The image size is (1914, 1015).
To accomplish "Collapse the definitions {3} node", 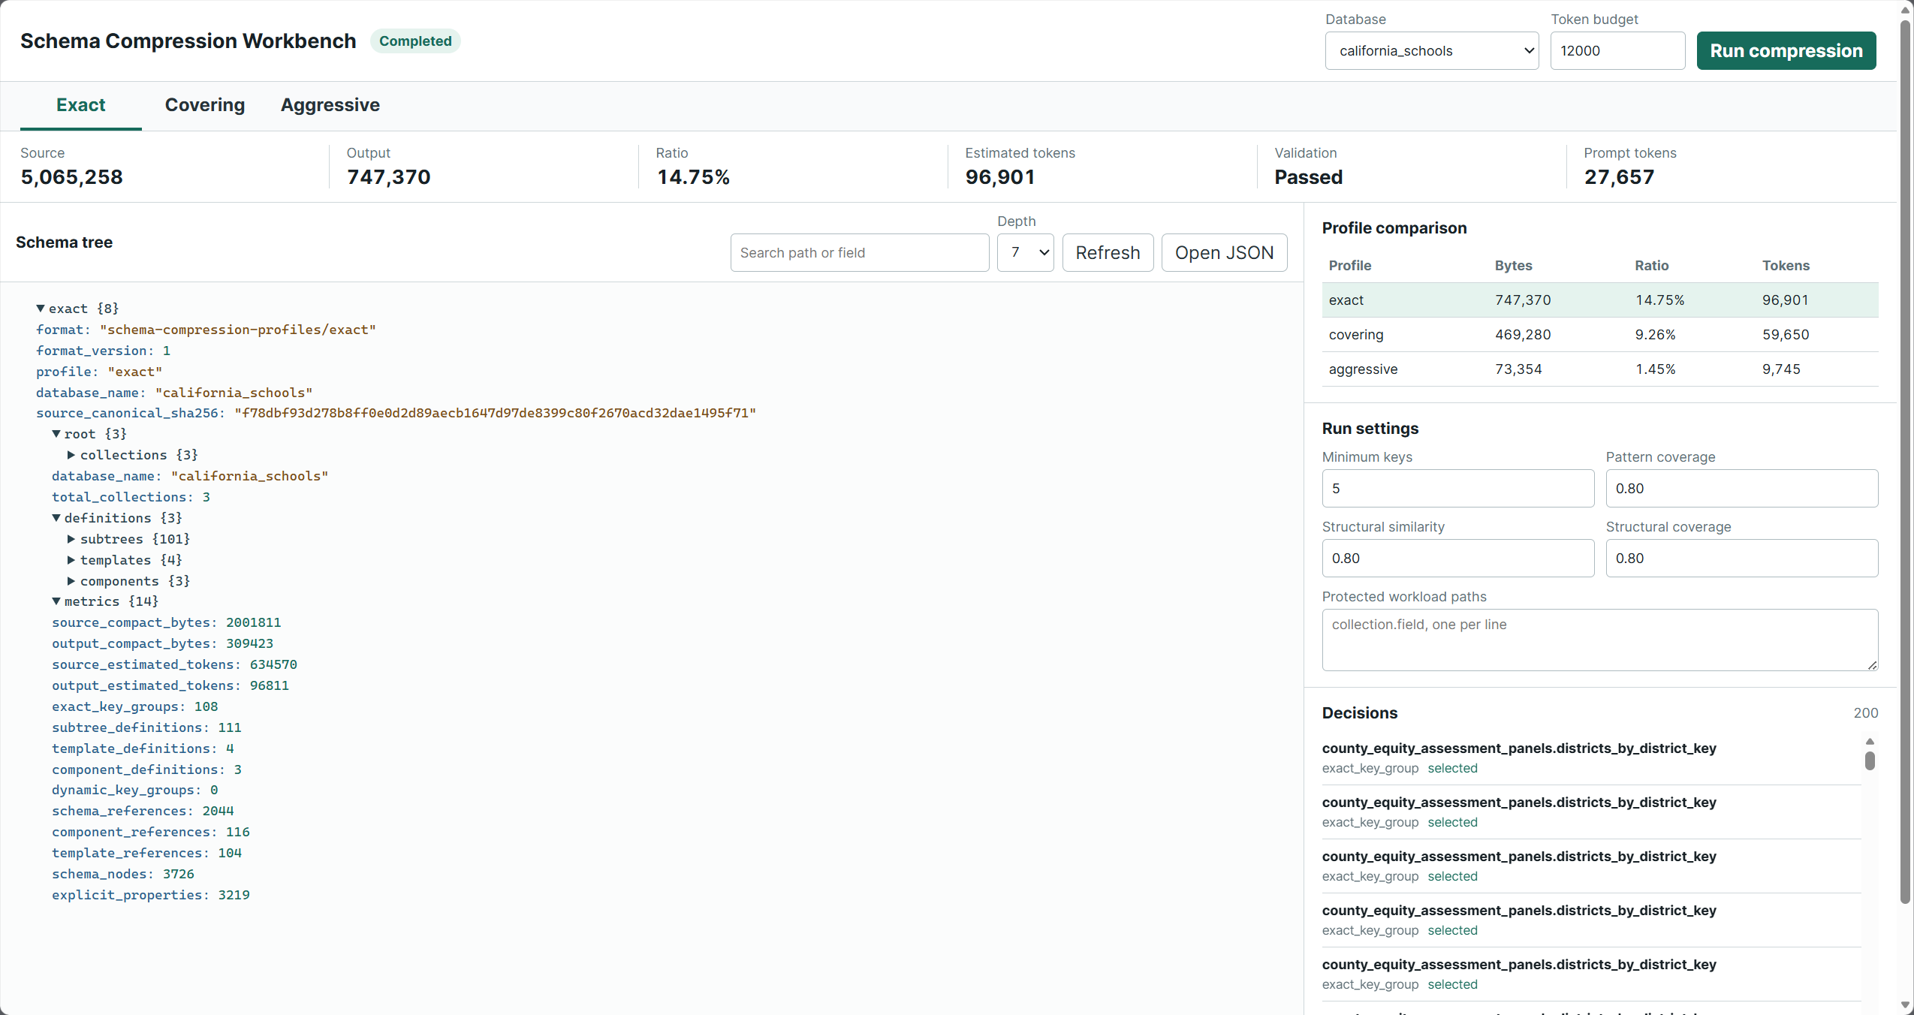I will pos(56,518).
